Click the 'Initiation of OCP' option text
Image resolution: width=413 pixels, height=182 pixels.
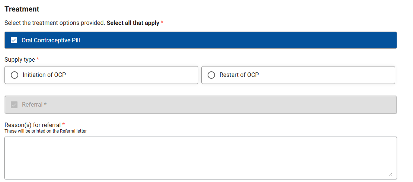pyautogui.click(x=44, y=75)
